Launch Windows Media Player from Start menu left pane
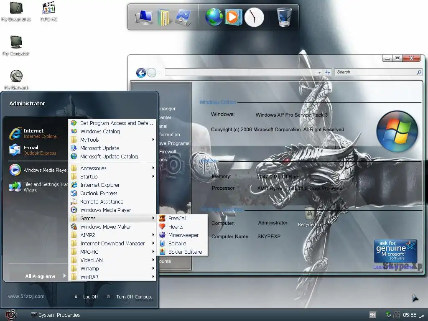The image size is (428, 321). tap(38, 170)
